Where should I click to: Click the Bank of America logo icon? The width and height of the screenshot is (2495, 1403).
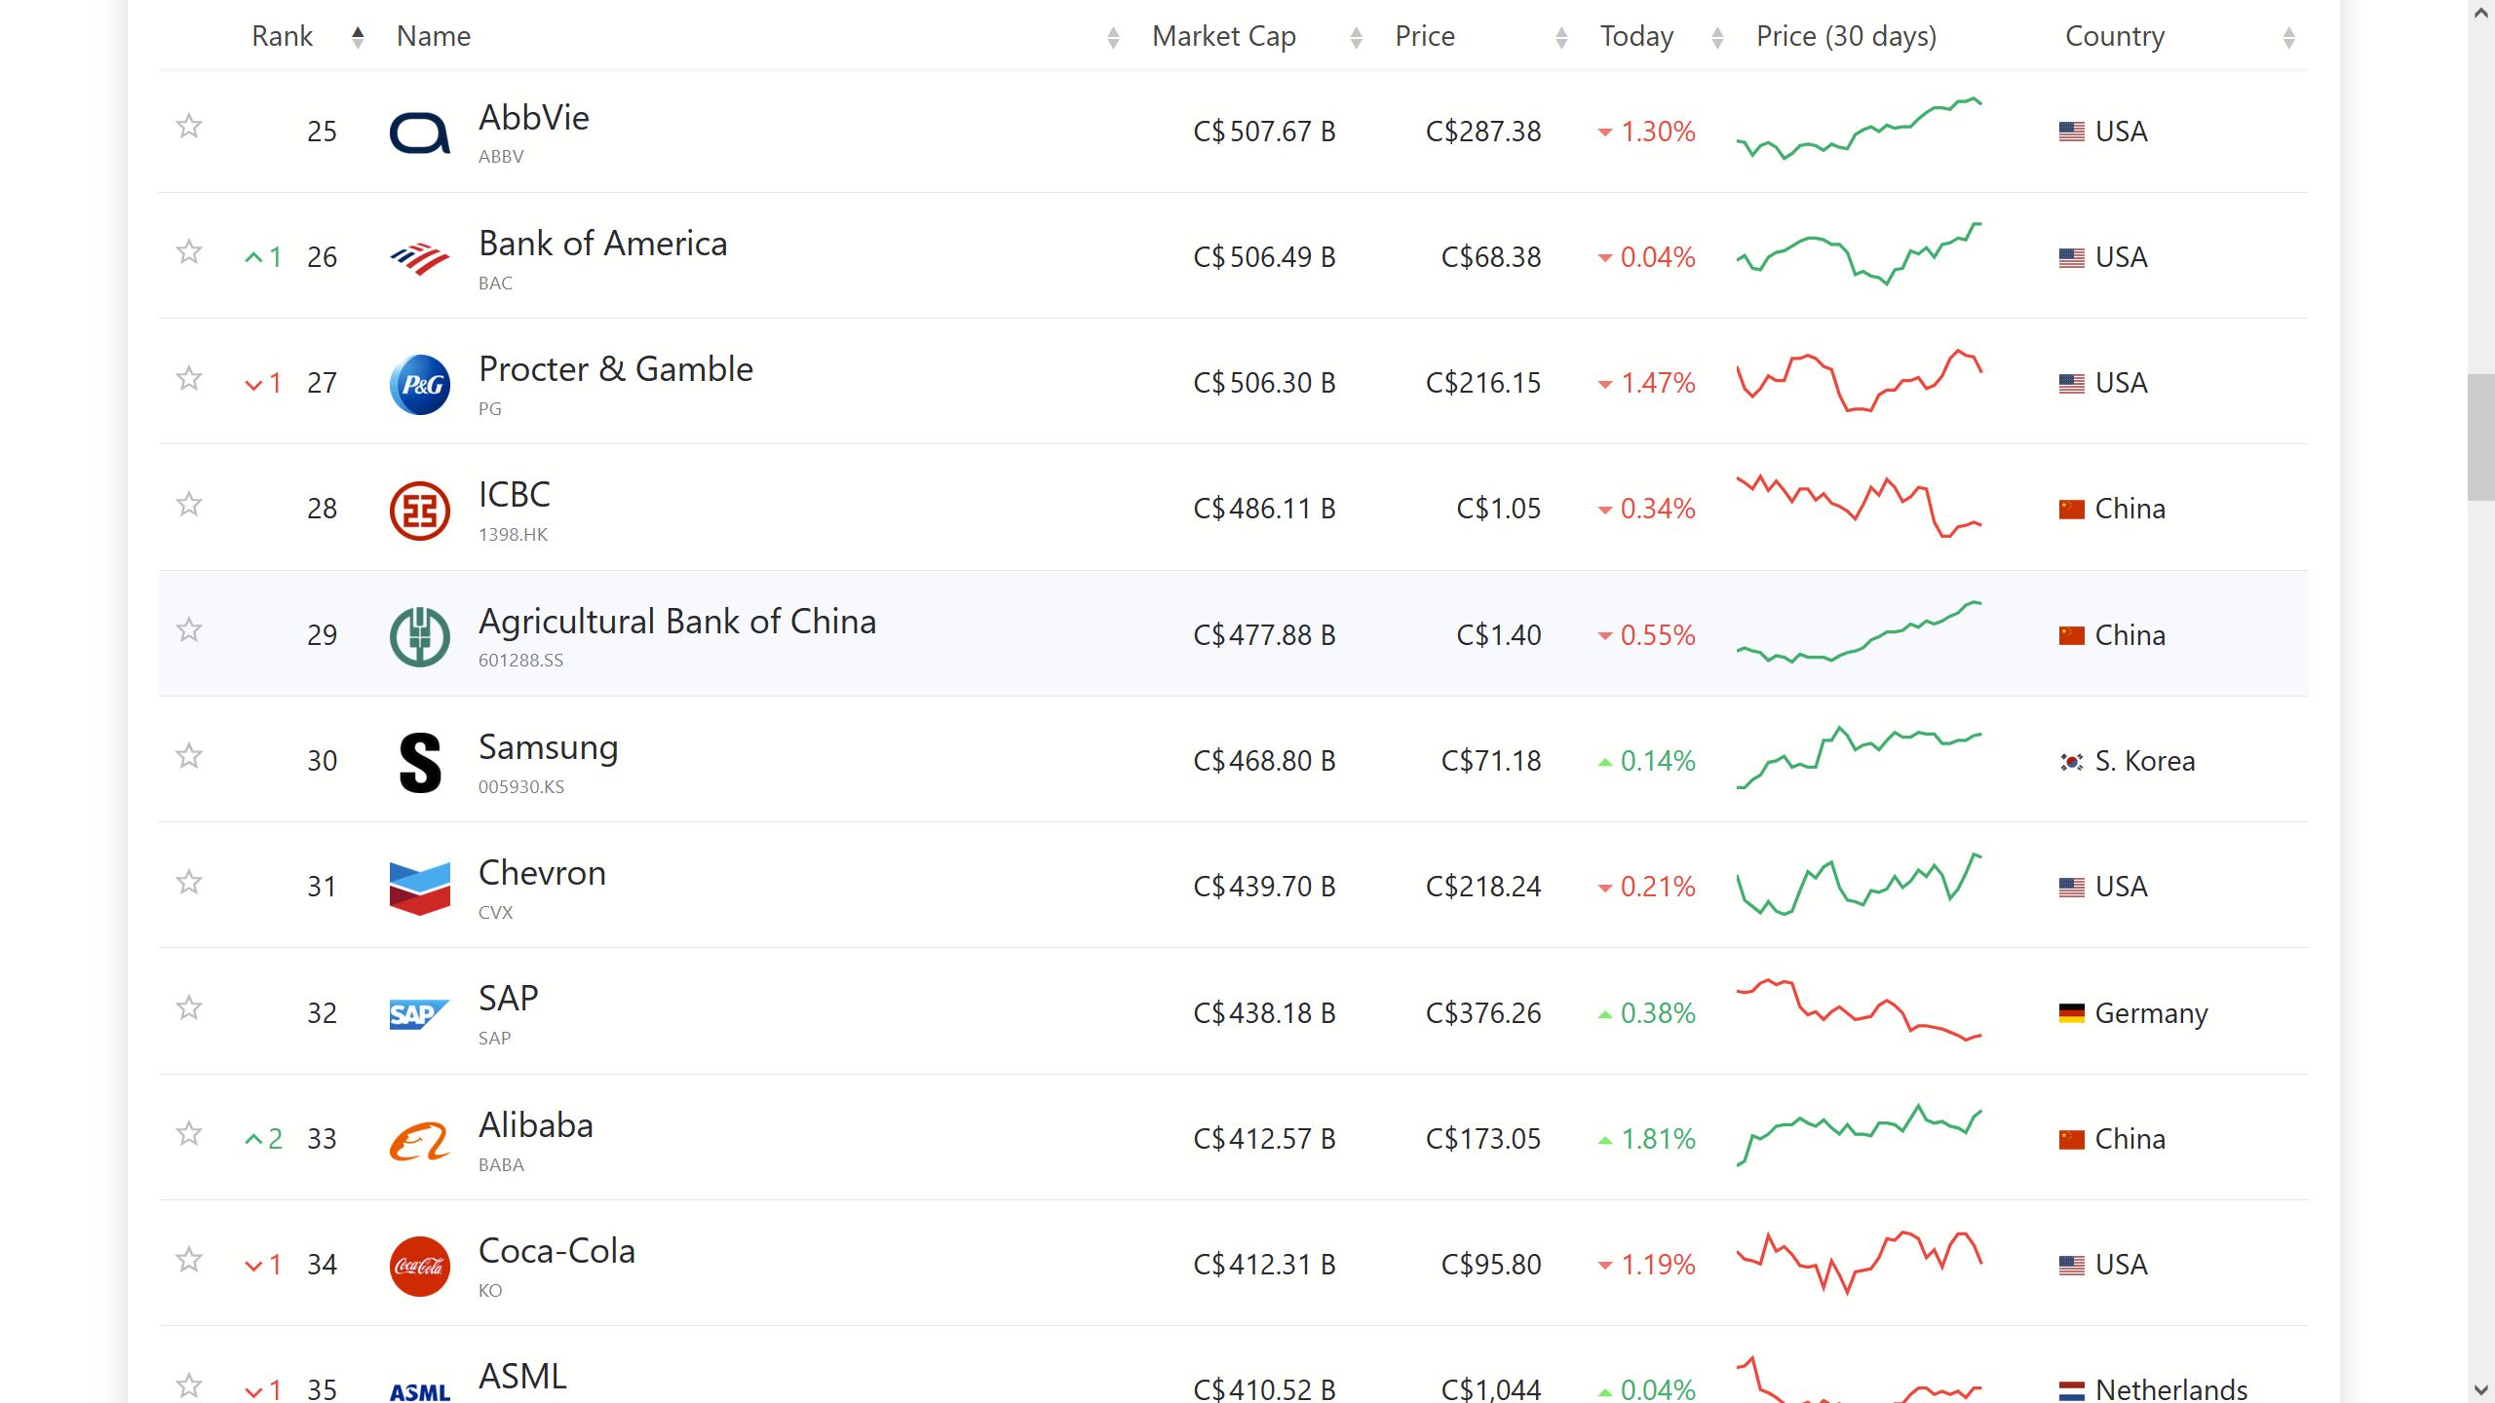419,258
